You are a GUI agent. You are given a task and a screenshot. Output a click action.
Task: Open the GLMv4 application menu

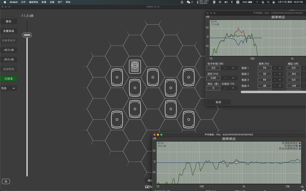(x=14, y=2)
